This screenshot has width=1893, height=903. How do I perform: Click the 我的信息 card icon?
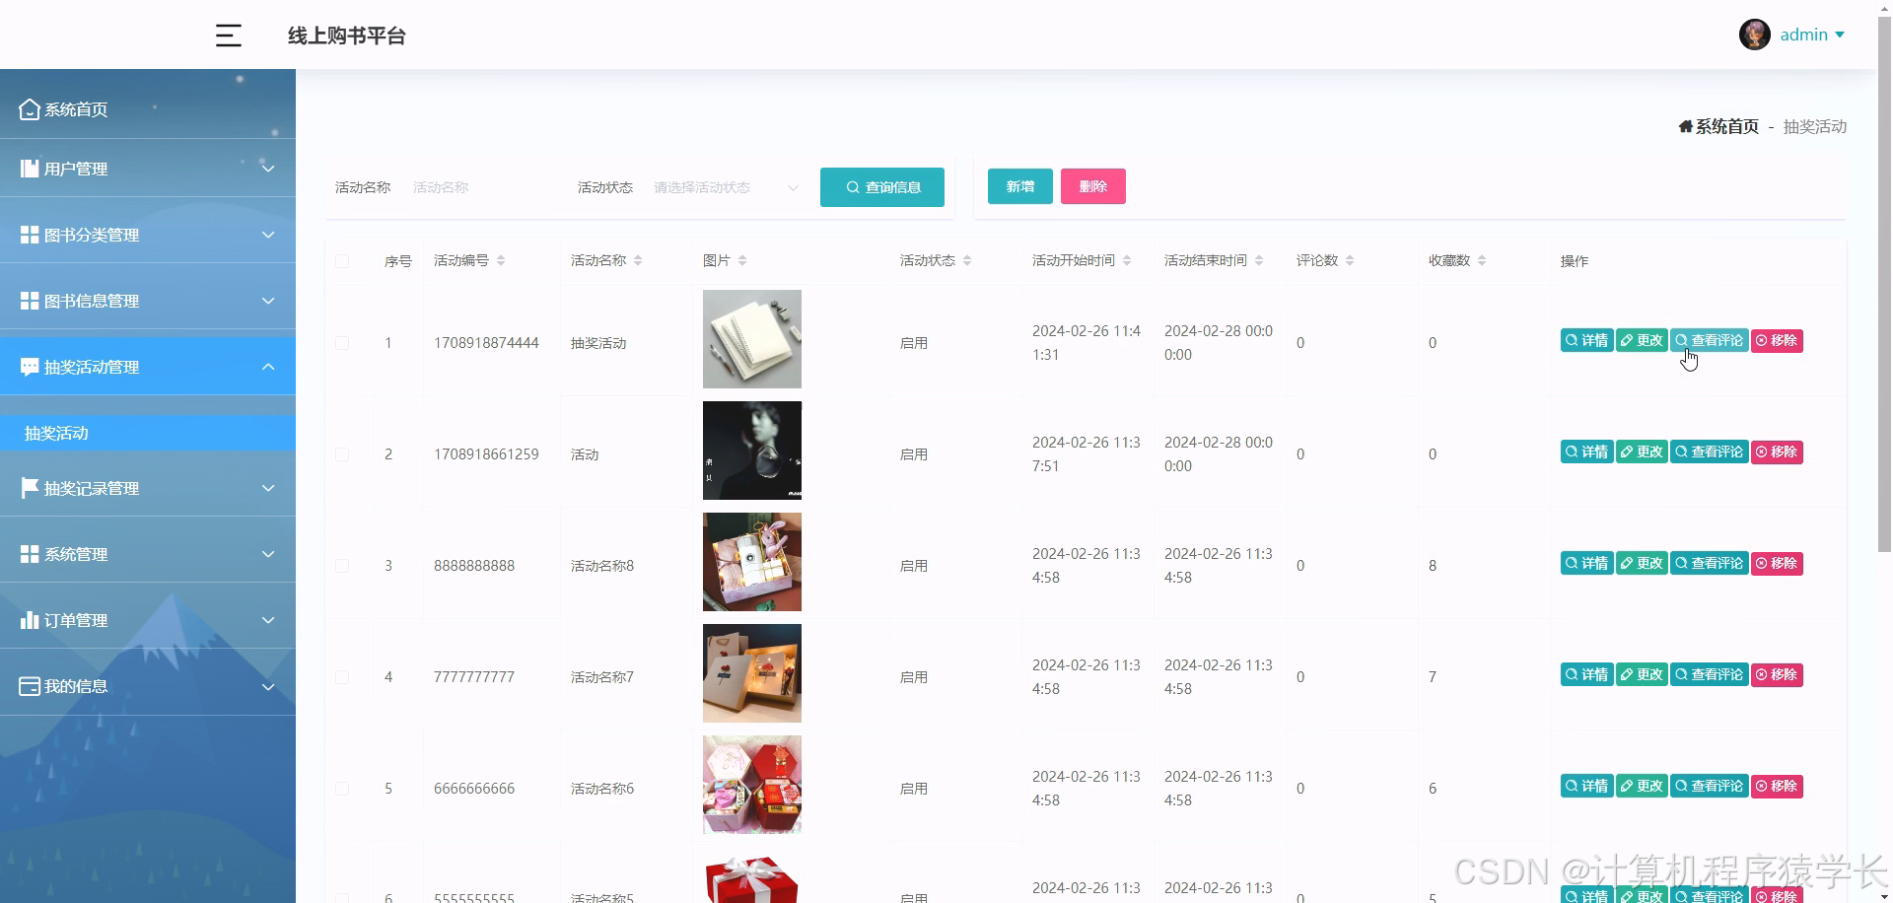point(30,686)
